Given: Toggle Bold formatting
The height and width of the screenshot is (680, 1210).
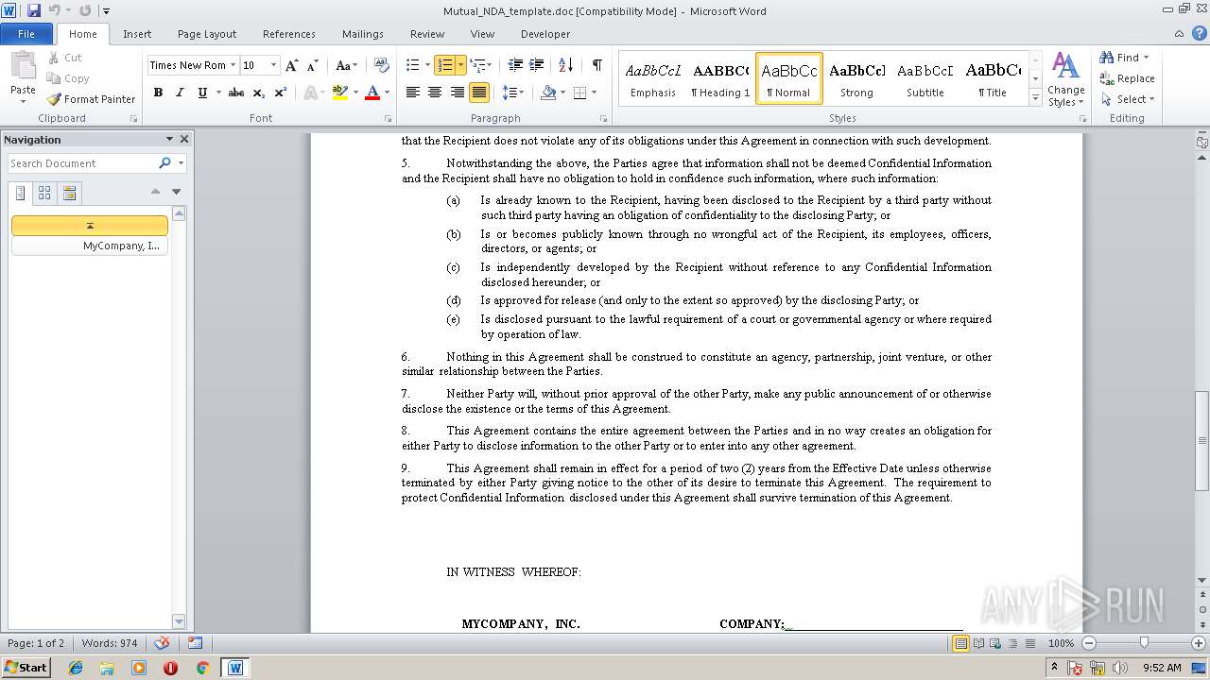Looking at the screenshot, I should point(158,93).
